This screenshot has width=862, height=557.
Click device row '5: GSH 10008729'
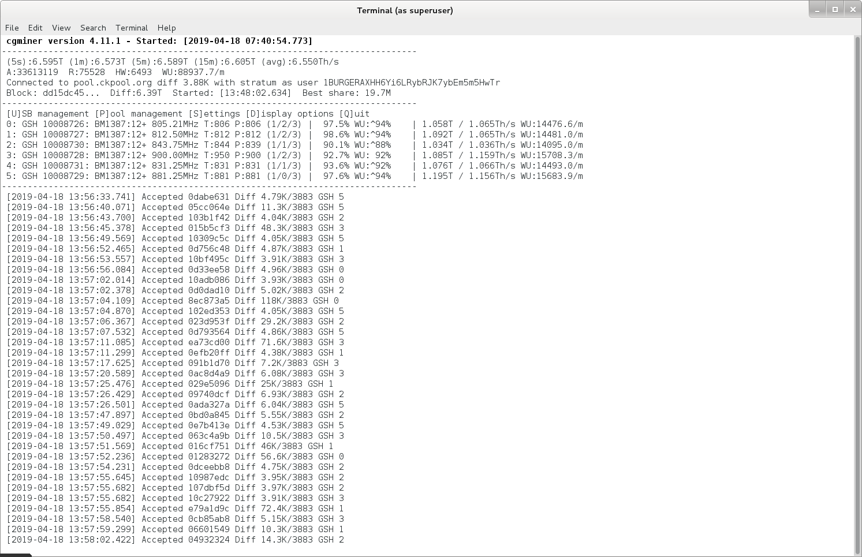click(294, 176)
